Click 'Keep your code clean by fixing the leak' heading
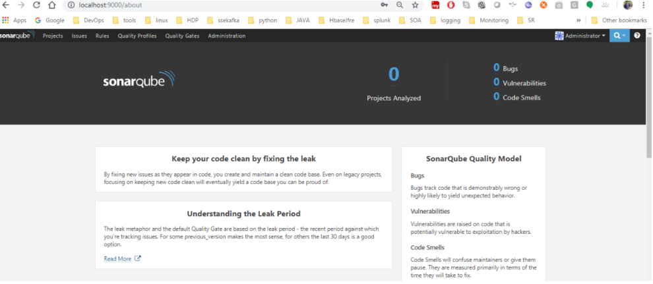 [243, 159]
